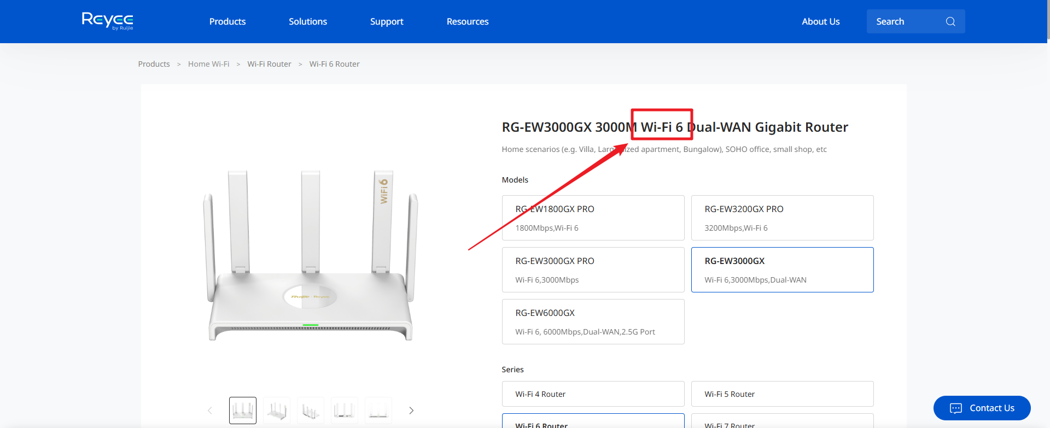This screenshot has width=1050, height=428.
Task: Click the chat icon in Contact Us
Action: pos(955,408)
